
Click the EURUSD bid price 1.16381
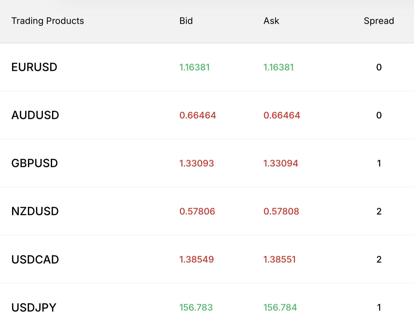[x=195, y=67]
